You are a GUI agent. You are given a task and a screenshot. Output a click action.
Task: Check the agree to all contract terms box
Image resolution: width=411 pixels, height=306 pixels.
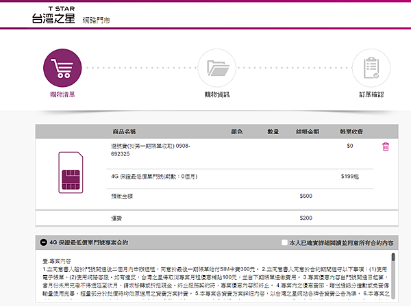pyautogui.click(x=284, y=242)
